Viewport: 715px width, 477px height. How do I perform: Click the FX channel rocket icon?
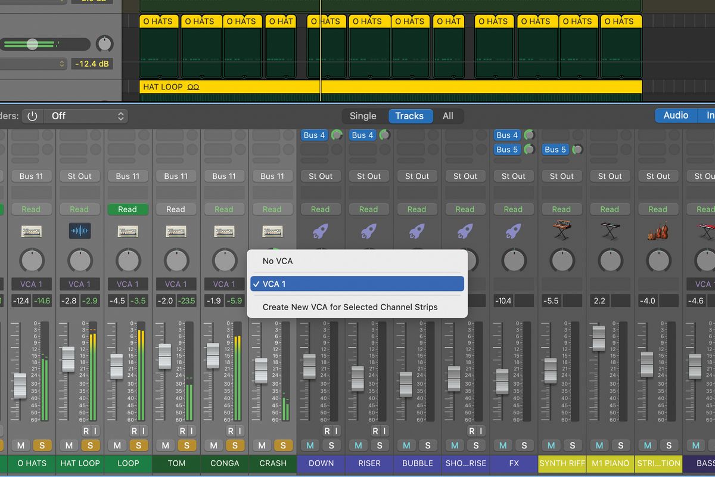coord(514,231)
